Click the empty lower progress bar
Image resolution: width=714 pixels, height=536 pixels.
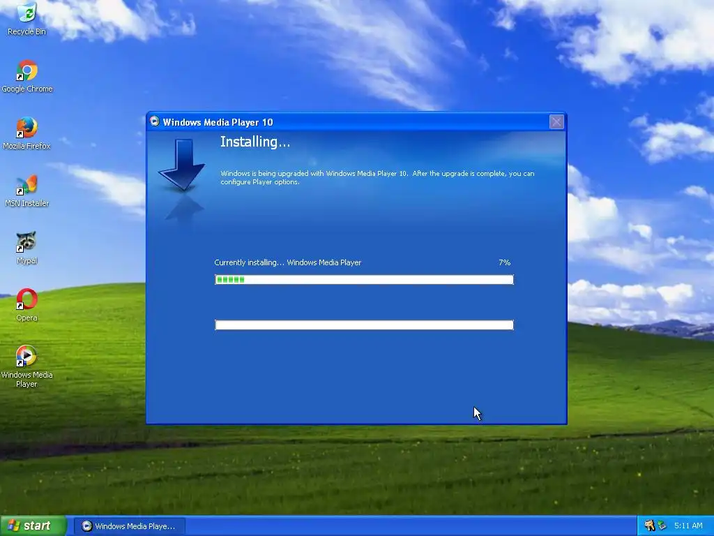(364, 325)
